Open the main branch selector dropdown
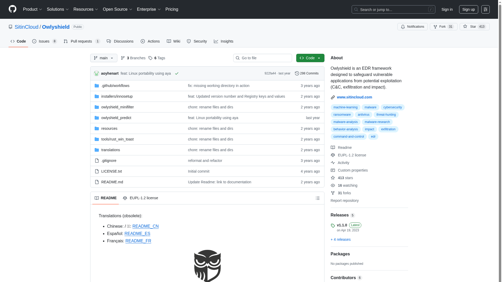This screenshot has height=282, width=502. tap(104, 58)
